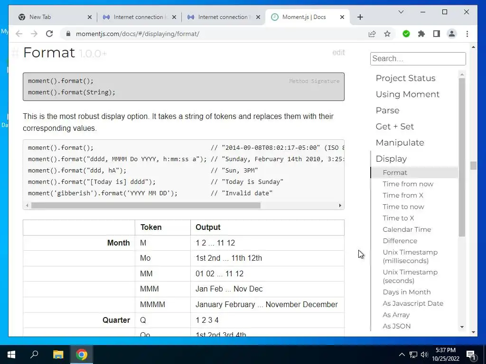Switch to the second Internet connection tab
The image size is (486, 364).
point(223,17)
